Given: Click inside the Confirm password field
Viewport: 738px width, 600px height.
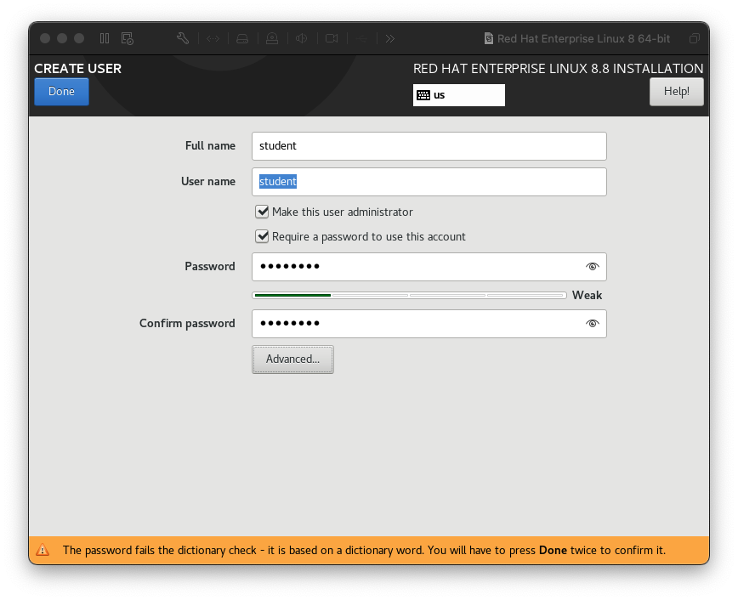Looking at the screenshot, I should point(429,324).
